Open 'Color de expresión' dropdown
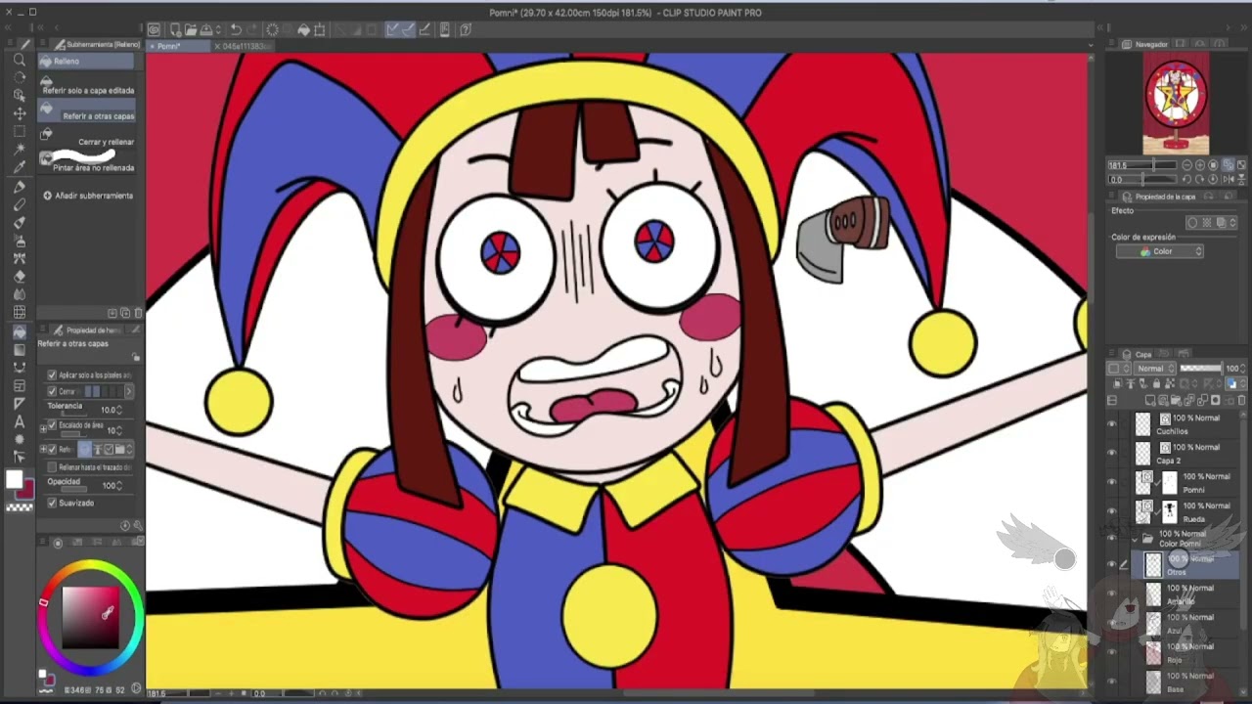 1160,251
